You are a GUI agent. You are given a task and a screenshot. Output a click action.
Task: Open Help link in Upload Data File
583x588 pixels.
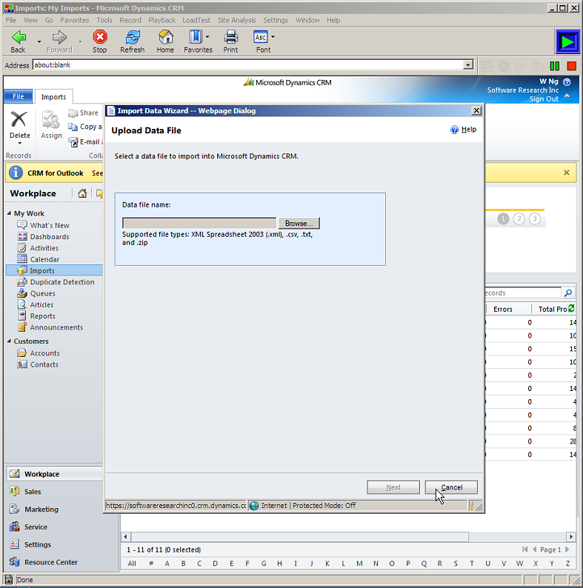tap(463, 130)
